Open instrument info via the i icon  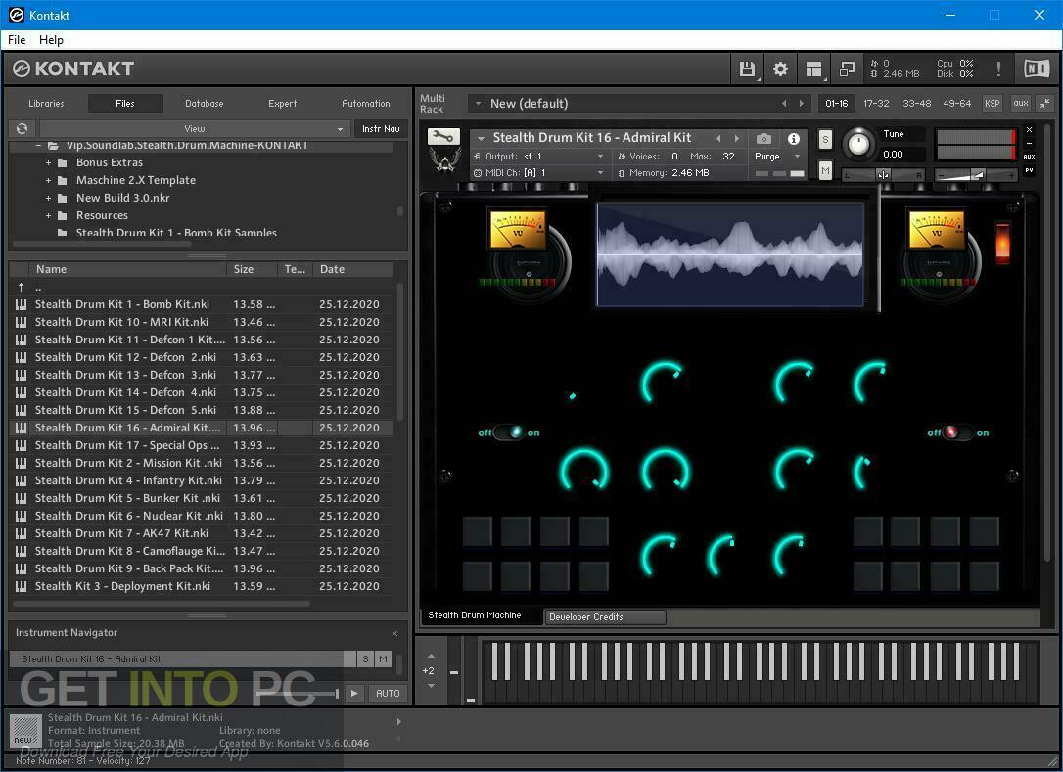tap(793, 138)
